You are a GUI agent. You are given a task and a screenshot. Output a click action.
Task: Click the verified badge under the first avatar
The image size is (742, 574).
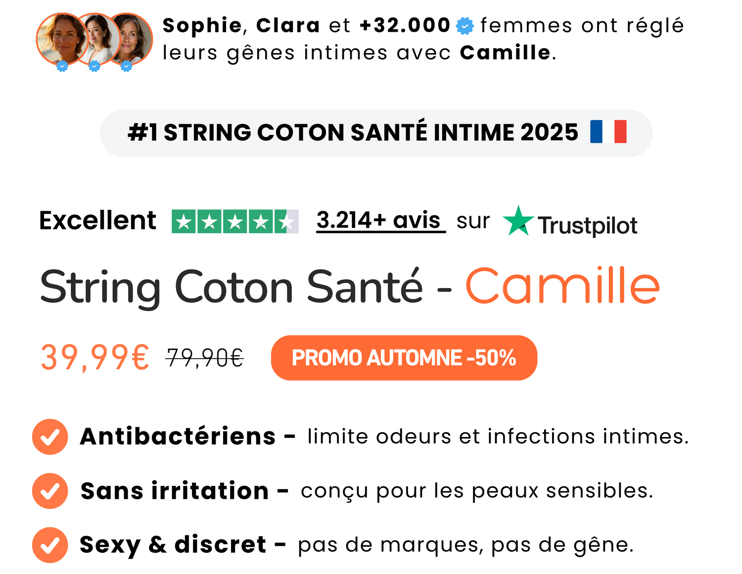coord(62,66)
